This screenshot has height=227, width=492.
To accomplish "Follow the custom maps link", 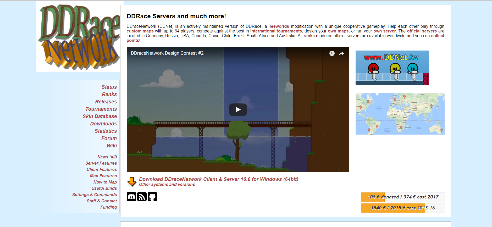I will coord(140,31).
